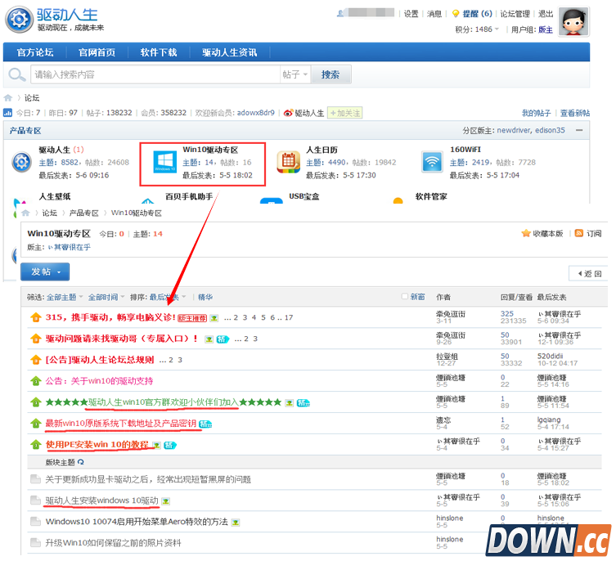Click the 订阅 RSS icon
The image size is (616, 561).
pyautogui.click(x=578, y=233)
